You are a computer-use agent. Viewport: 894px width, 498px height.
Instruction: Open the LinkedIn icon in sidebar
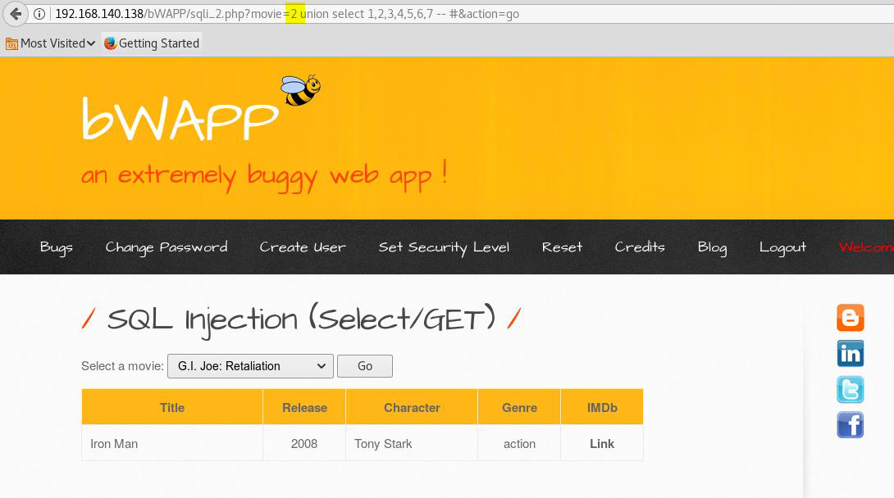(x=850, y=354)
